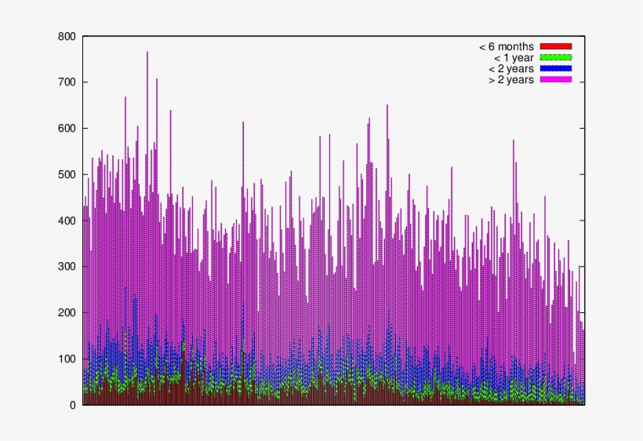This screenshot has height=441, width=643.
Task: Click the 700 y-axis tick label
Action: coord(66,82)
